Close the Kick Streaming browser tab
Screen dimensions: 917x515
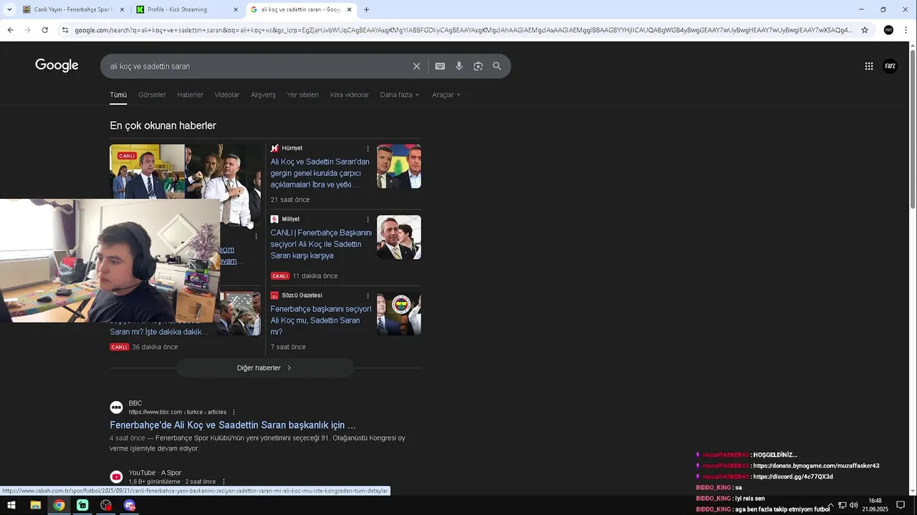click(236, 10)
